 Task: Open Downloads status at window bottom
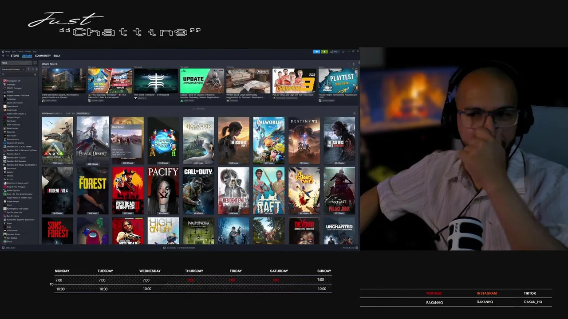180,248
